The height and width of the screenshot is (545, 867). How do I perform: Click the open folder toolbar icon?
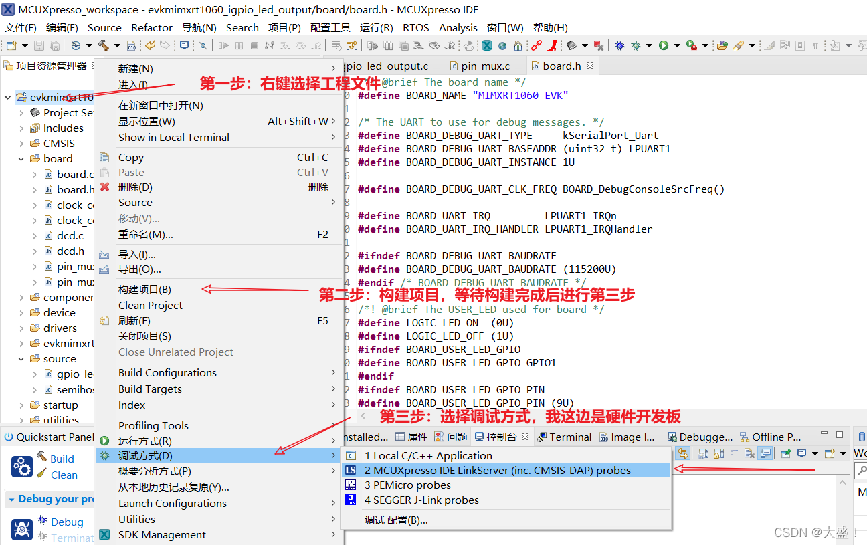click(x=722, y=45)
